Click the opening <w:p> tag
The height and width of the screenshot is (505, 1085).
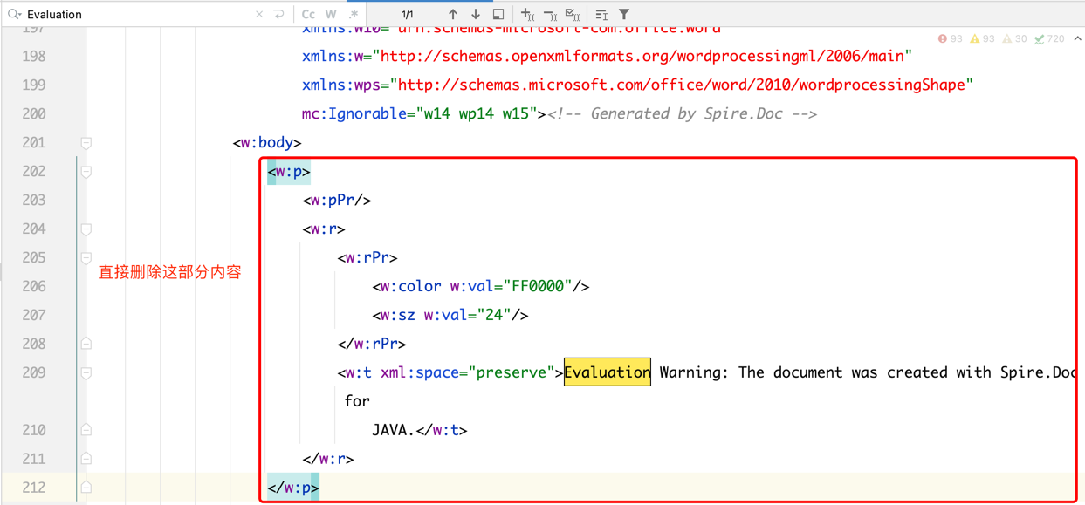click(x=289, y=172)
